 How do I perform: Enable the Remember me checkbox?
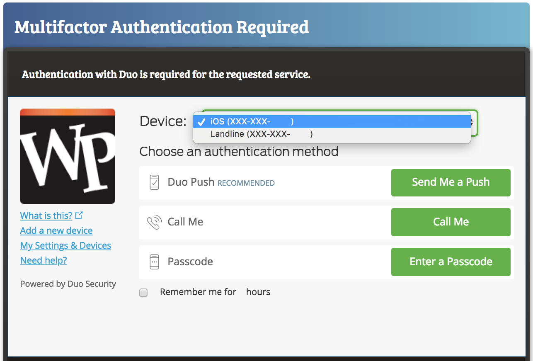pos(143,293)
